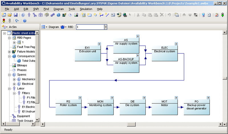Collapse the Fitters tree node

pos(14,93)
